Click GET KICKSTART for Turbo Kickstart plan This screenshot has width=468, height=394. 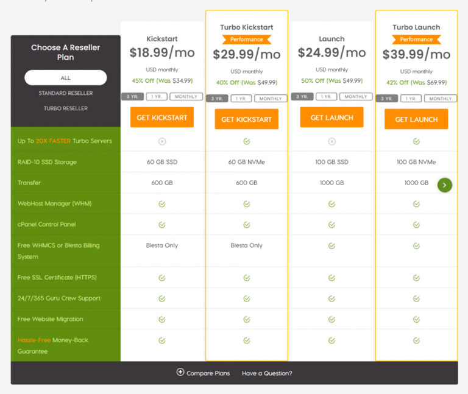click(x=247, y=119)
